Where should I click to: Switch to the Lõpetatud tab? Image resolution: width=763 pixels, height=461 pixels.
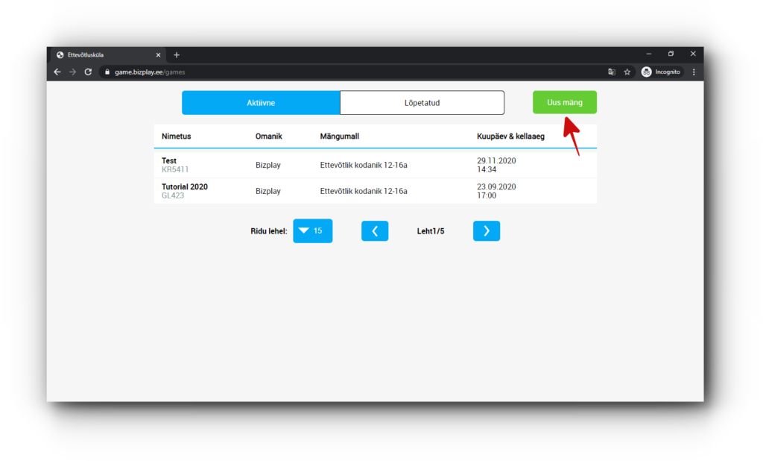(422, 103)
